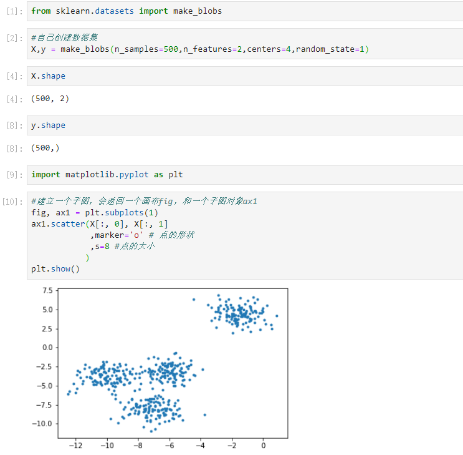Select the input prompt label [9]:
Image resolution: width=463 pixels, height=455 pixels.
point(15,175)
